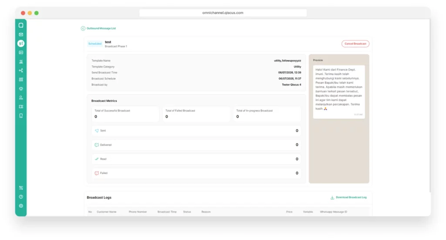
Task: Click the Sent paper-plane icon
Action: point(97,131)
